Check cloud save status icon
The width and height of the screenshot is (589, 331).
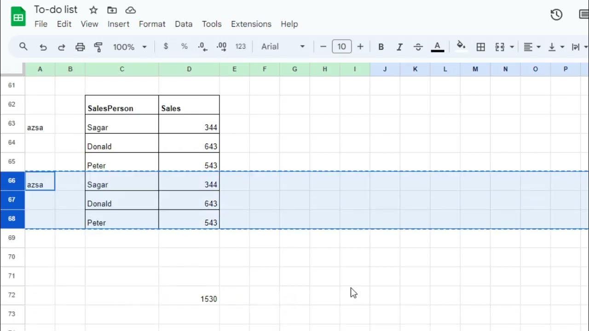[x=130, y=10]
